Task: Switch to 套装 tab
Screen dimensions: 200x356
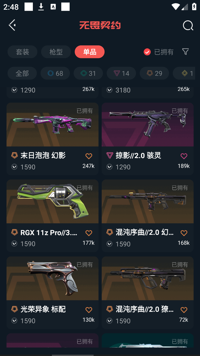Action: pyautogui.click(x=22, y=52)
